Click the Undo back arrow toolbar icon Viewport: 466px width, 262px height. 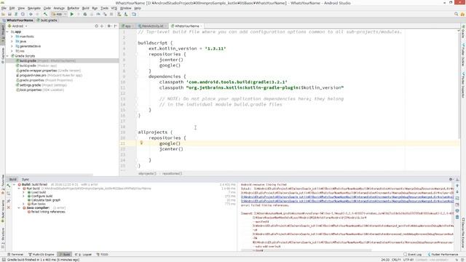(31, 14)
